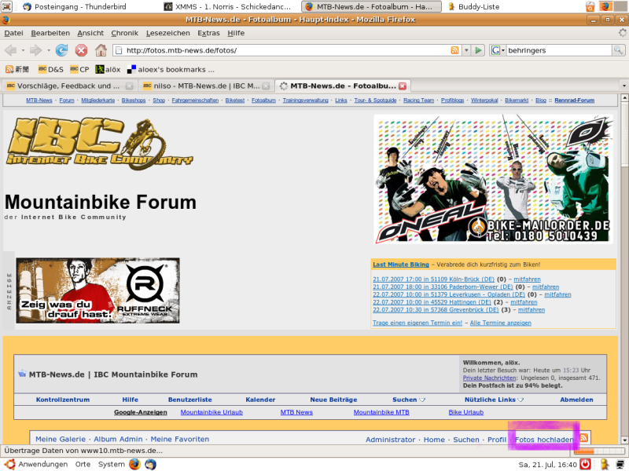Click Kontrollzentrum in the forum navbar
Image resolution: width=629 pixels, height=471 pixels.
click(63, 400)
